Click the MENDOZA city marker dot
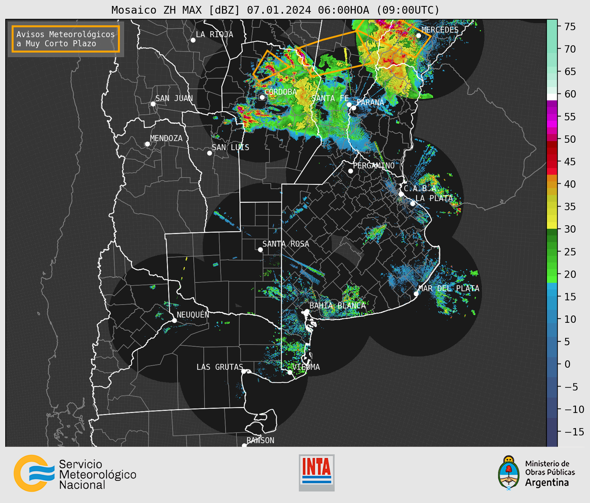Viewport: 590px width, 503px height. (x=147, y=144)
